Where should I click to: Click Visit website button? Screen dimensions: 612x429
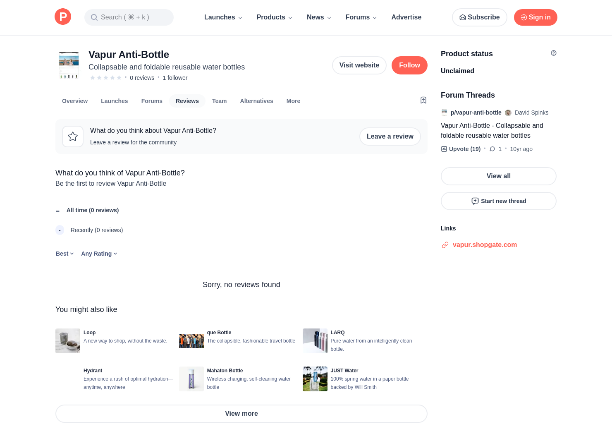tap(359, 65)
